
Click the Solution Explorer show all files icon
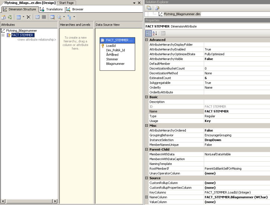tap(157, 8)
